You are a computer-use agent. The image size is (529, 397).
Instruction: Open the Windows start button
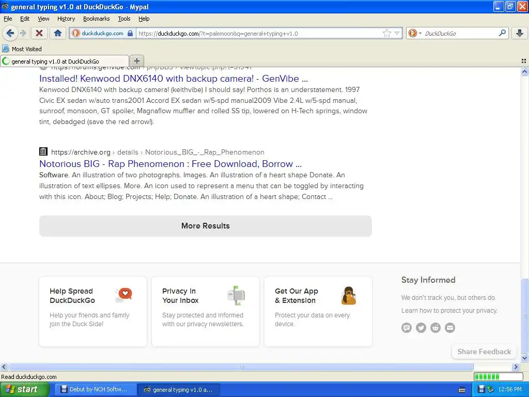click(24, 390)
